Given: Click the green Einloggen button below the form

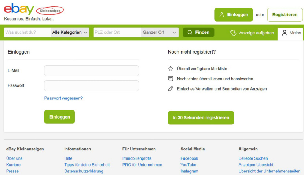Looking at the screenshot, I should pos(59,117).
